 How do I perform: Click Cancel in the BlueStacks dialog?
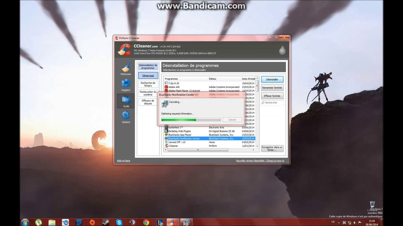coord(232,120)
